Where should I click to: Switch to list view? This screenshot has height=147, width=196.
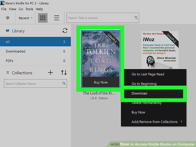57,18
